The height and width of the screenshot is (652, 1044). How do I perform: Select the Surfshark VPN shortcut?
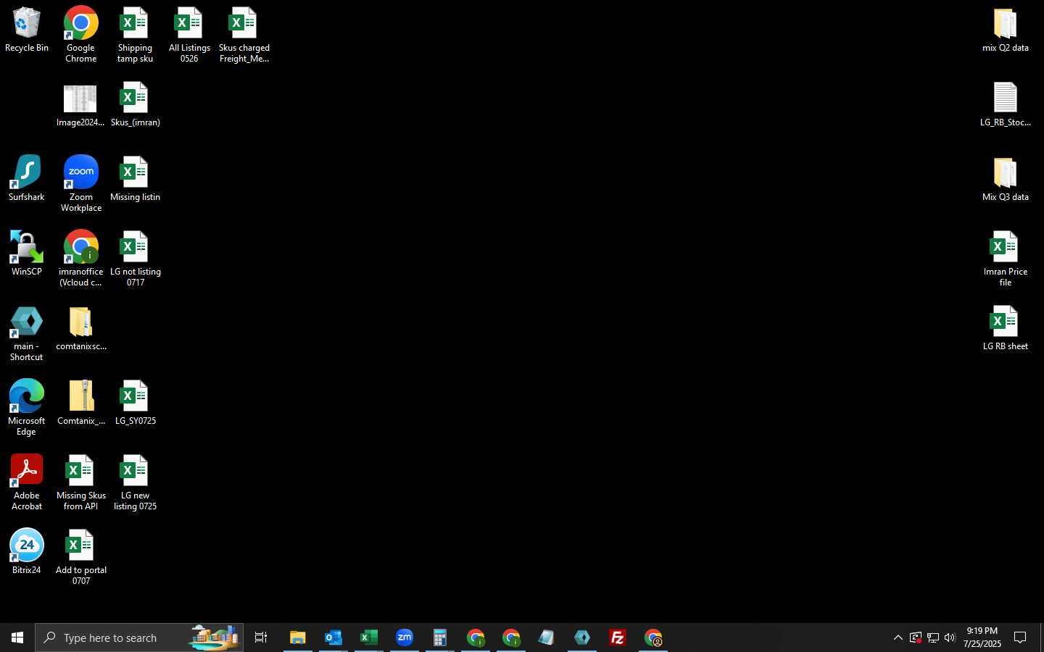27,179
